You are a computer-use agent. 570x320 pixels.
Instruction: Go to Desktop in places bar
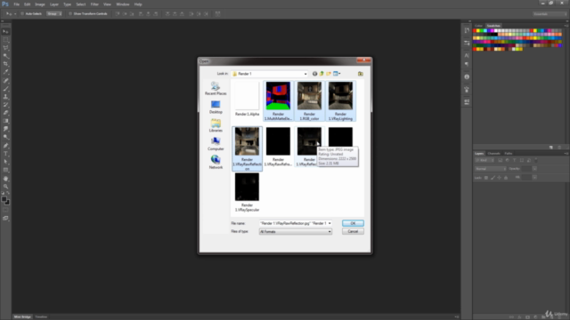216,107
